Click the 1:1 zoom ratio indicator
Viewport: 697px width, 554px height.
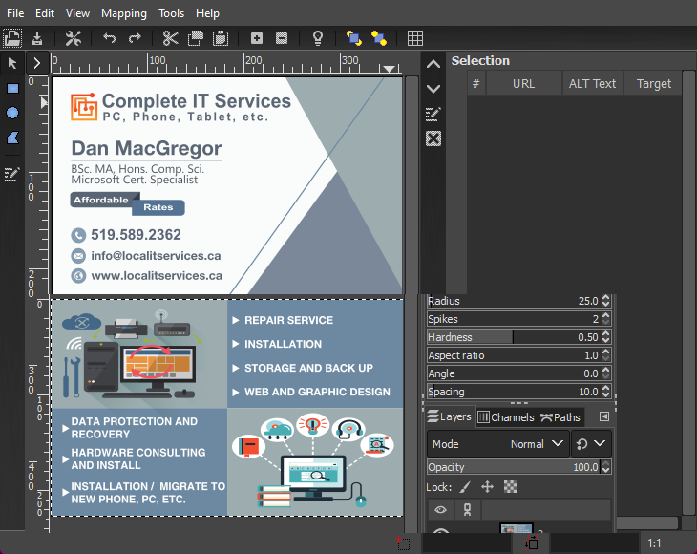(654, 543)
